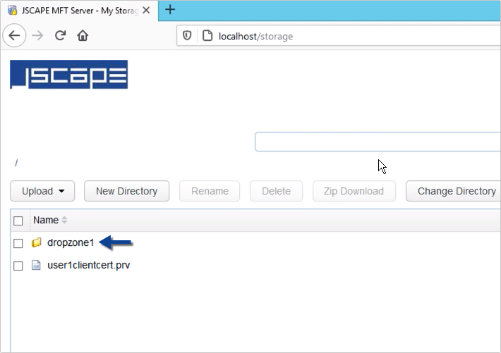The image size is (501, 353).
Task: Sort by the Name column arrows
Action: click(64, 221)
